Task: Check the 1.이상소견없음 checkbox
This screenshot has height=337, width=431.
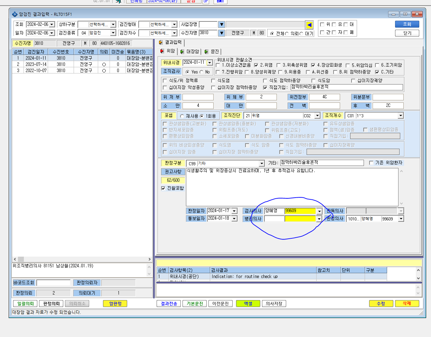Action: coord(218,65)
